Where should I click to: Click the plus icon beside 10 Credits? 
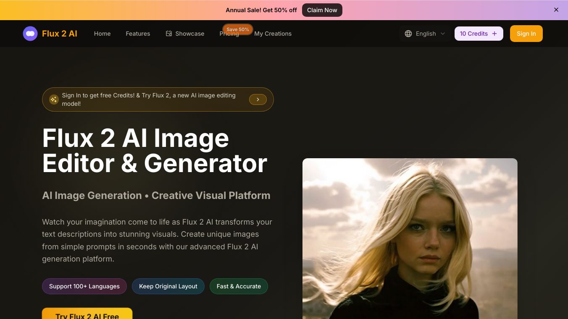(494, 34)
